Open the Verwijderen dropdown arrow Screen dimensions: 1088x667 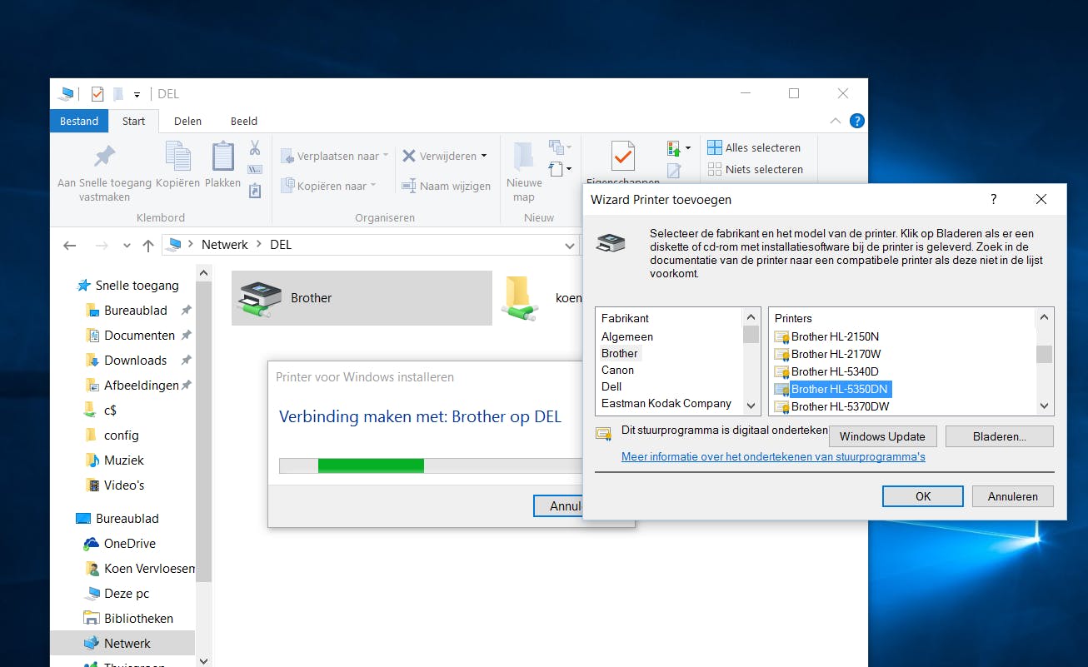tap(484, 156)
